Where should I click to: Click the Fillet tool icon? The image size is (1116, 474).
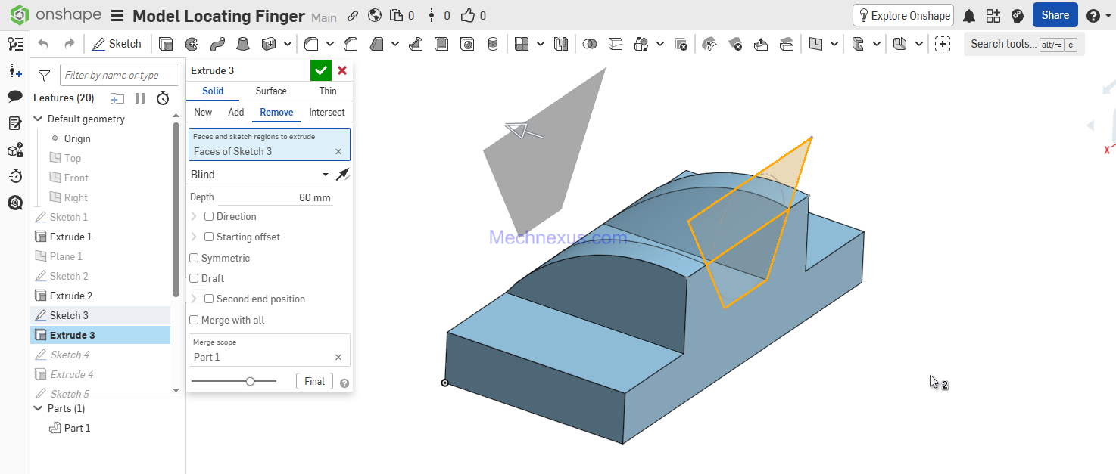point(310,44)
